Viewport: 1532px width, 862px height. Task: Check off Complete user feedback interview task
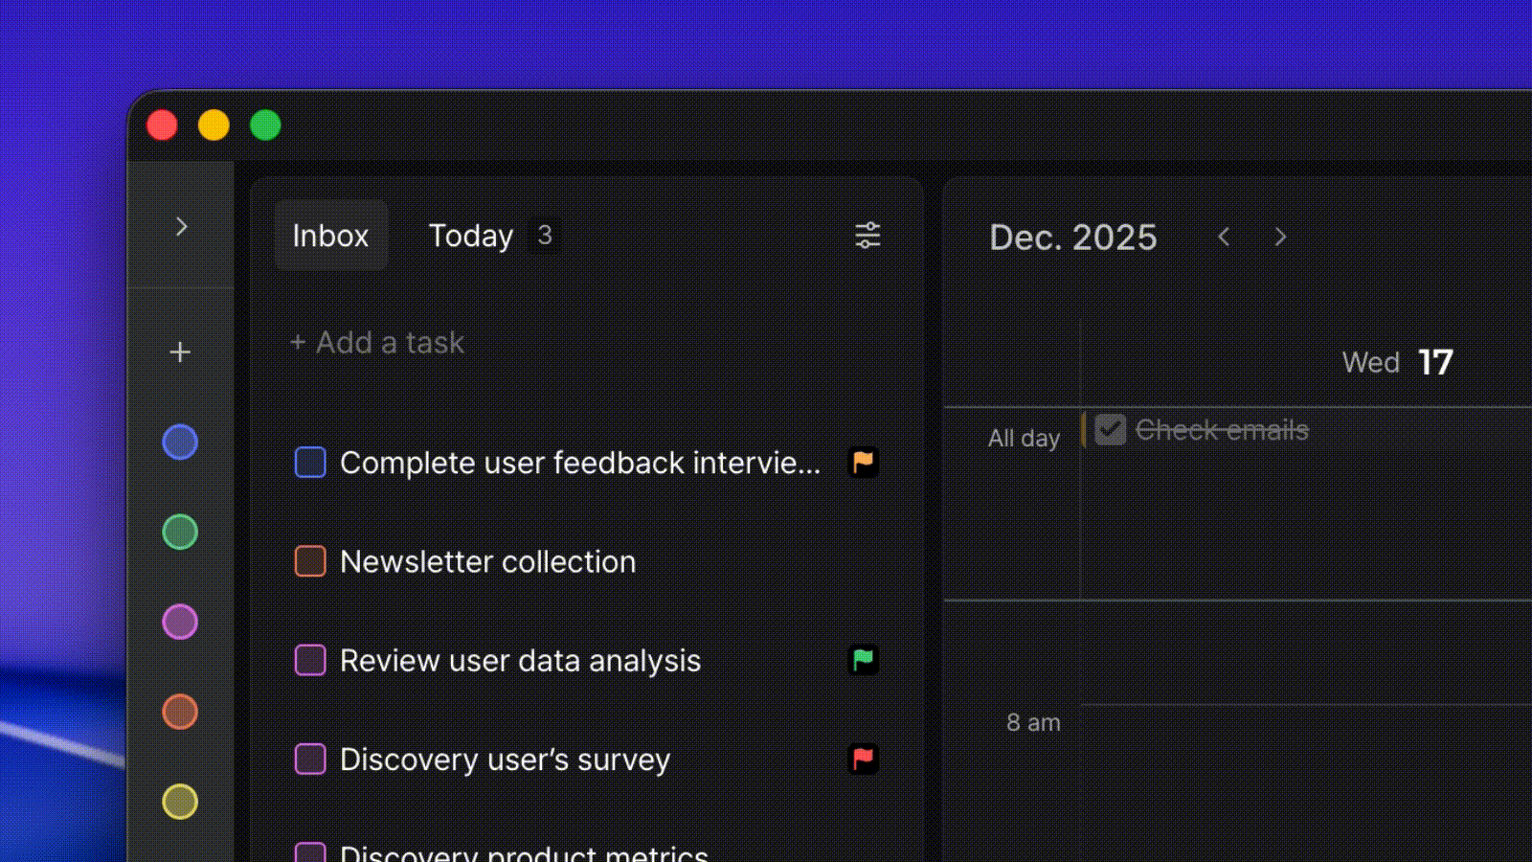(310, 463)
